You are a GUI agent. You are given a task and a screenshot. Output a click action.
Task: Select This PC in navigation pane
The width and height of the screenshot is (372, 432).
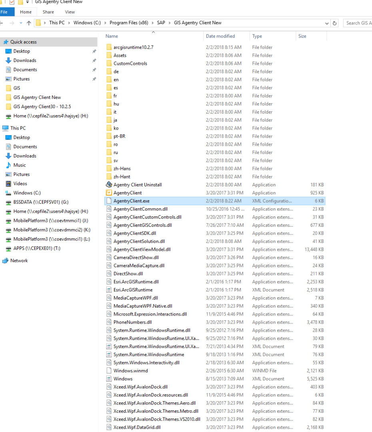[x=18, y=128]
